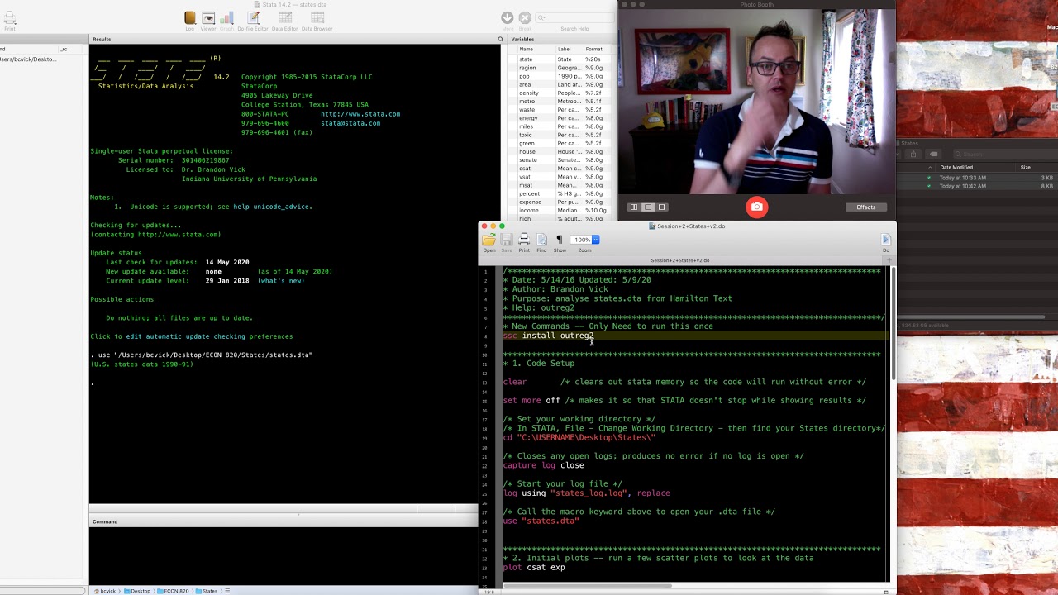Select the 'income' variable row
This screenshot has height=595, width=1058.
pos(562,210)
